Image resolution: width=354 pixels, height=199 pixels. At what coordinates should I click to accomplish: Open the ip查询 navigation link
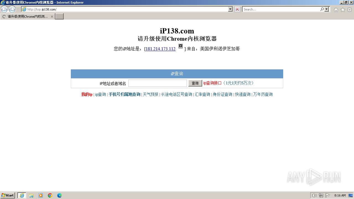(x=100, y=95)
